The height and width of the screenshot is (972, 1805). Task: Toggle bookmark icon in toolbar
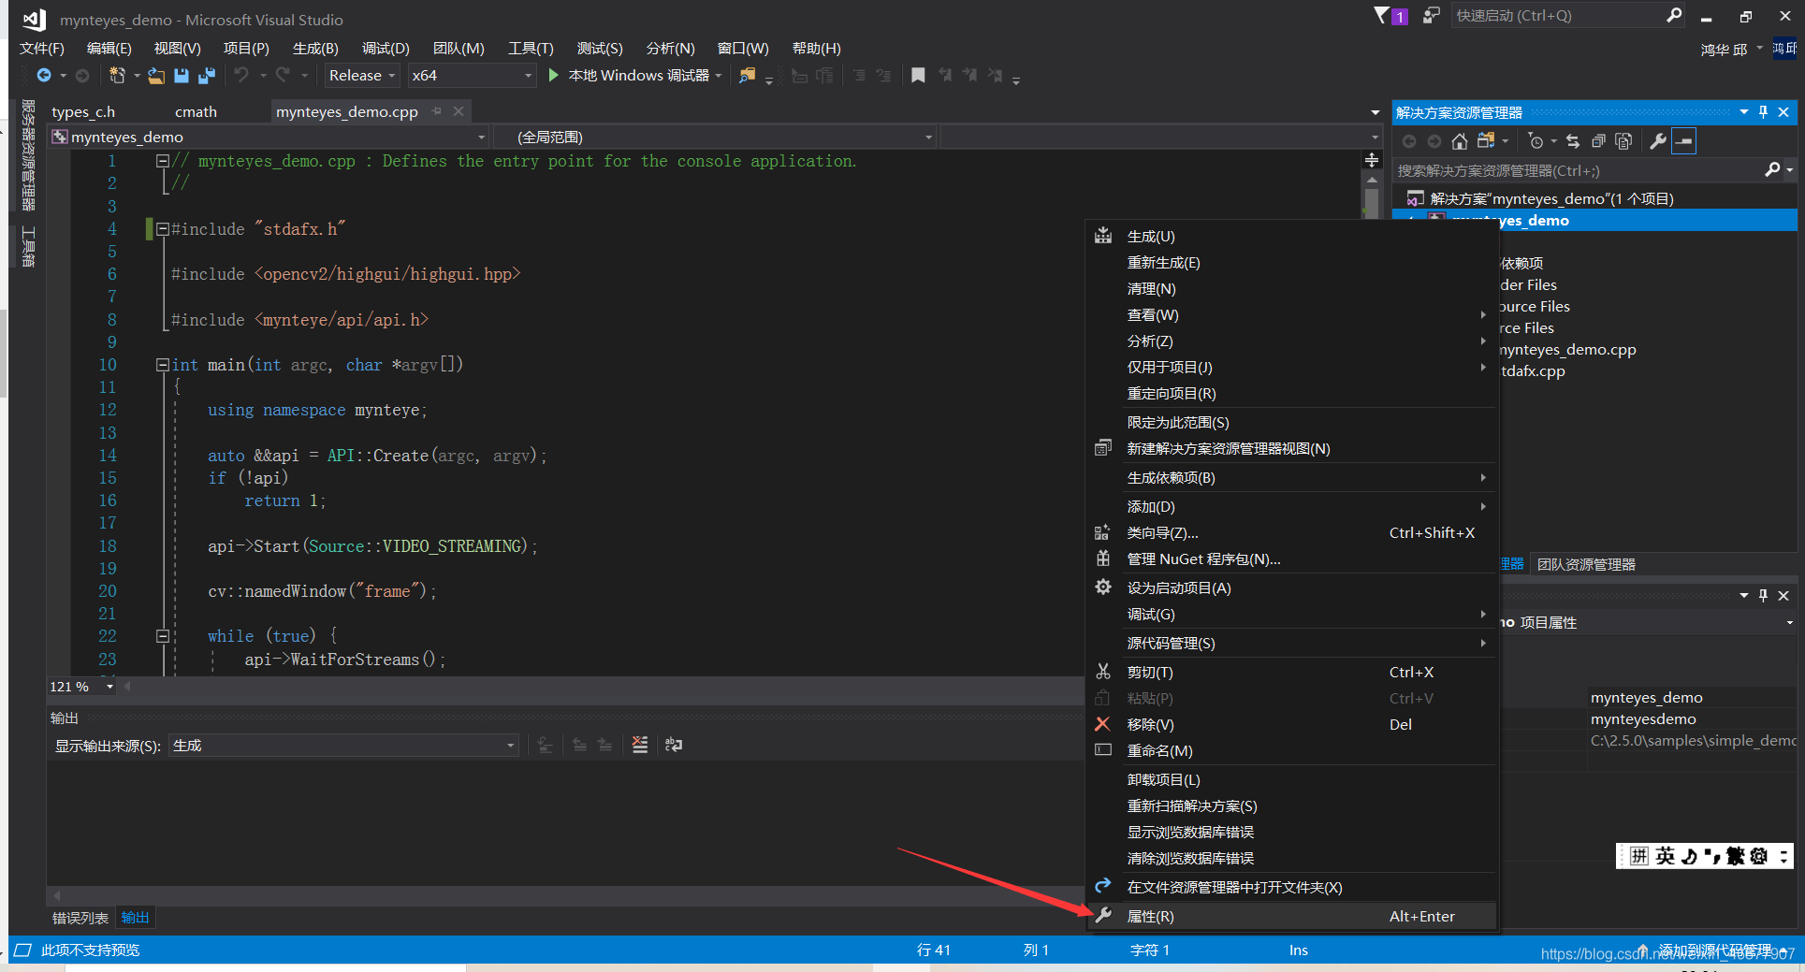click(x=918, y=76)
